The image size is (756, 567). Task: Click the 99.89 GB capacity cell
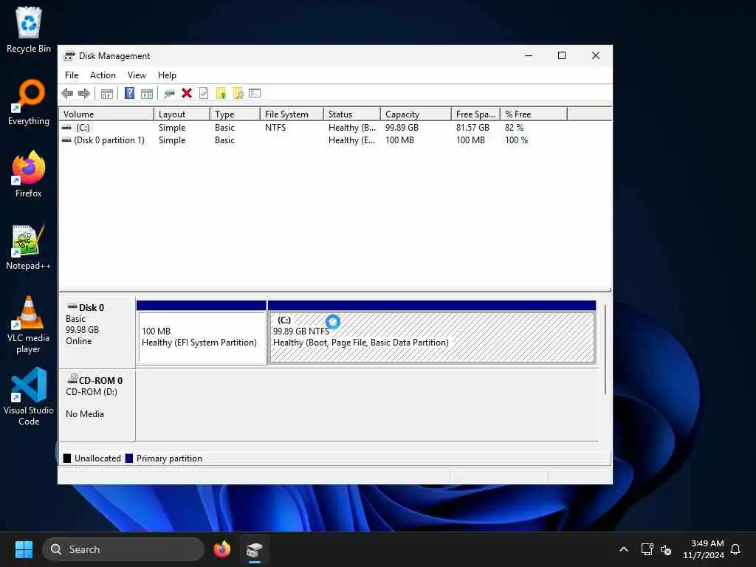(402, 128)
